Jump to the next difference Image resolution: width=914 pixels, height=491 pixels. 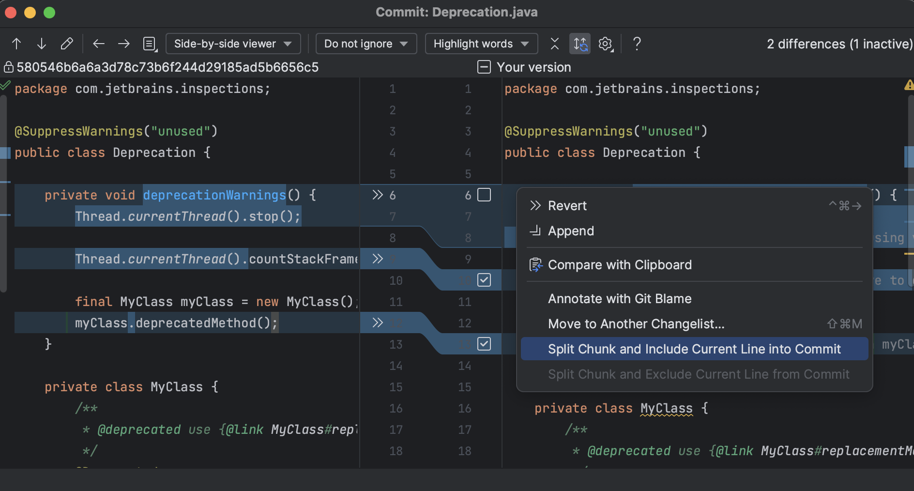pos(42,44)
